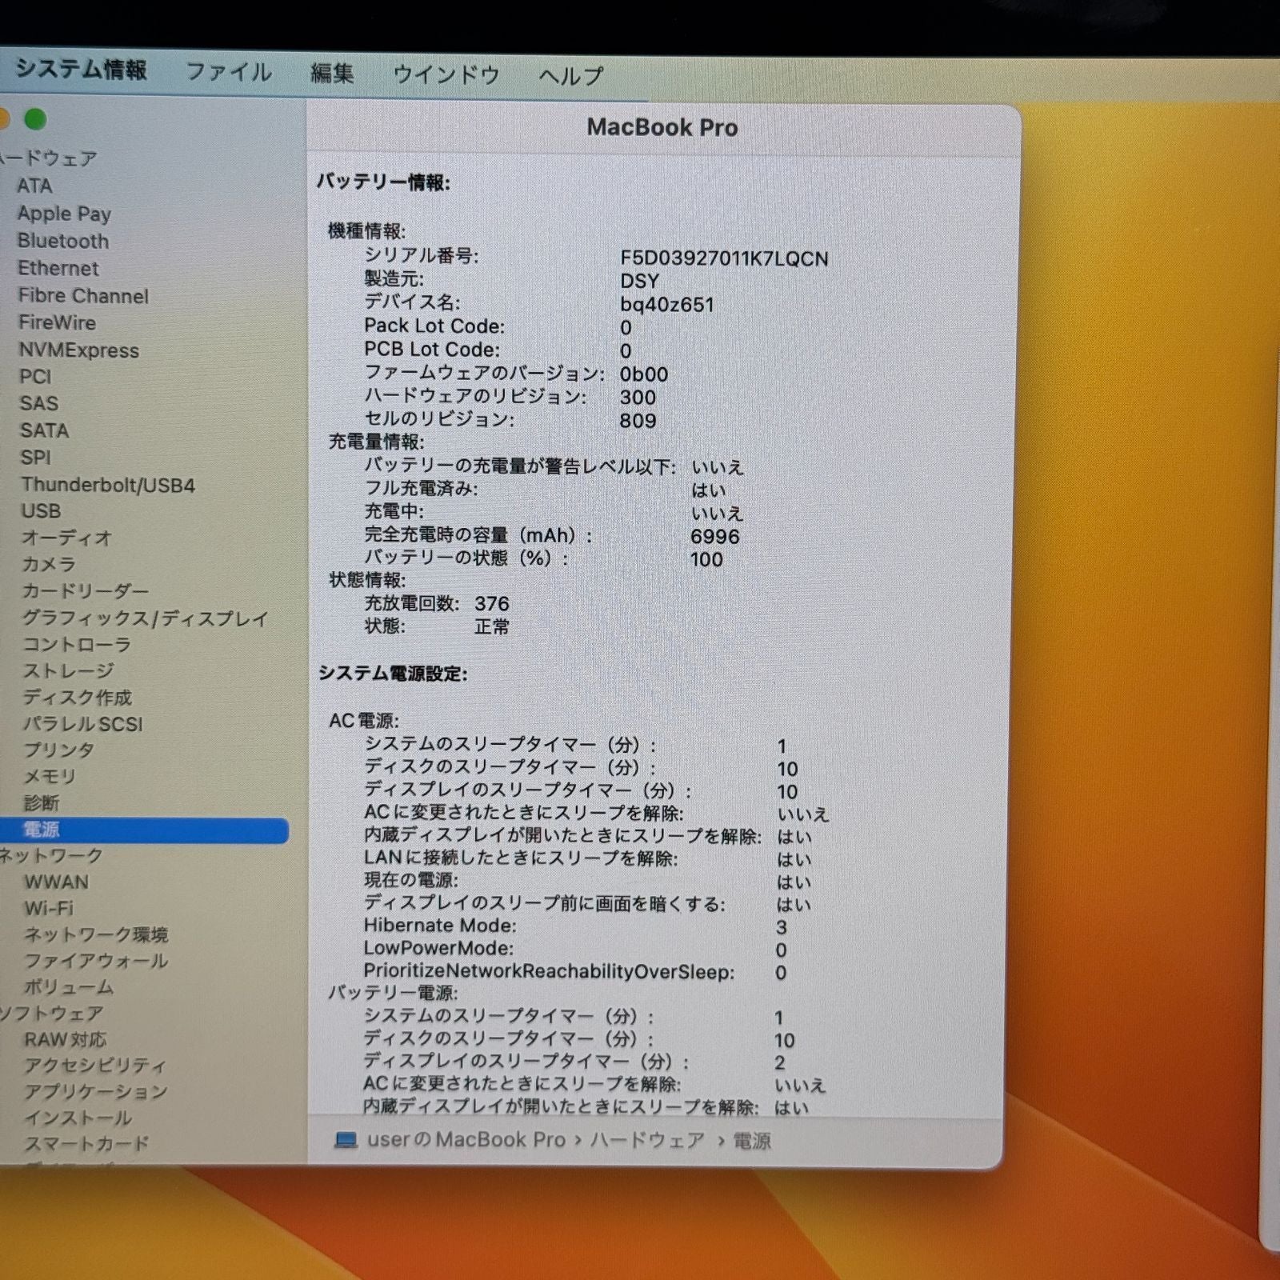The height and width of the screenshot is (1280, 1280).
Task: Select ストレージ in the sidebar
Action: point(69,670)
